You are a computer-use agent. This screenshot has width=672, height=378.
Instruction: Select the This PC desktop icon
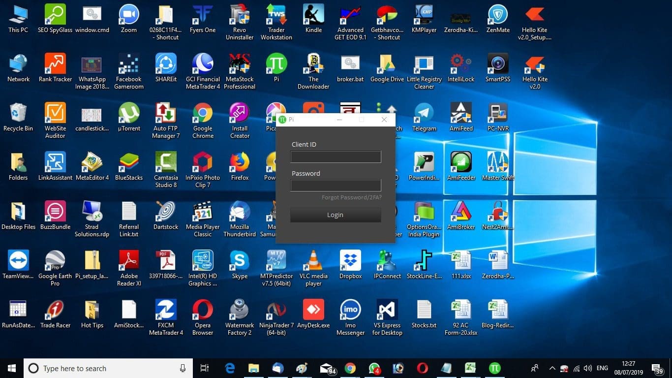tap(18, 19)
